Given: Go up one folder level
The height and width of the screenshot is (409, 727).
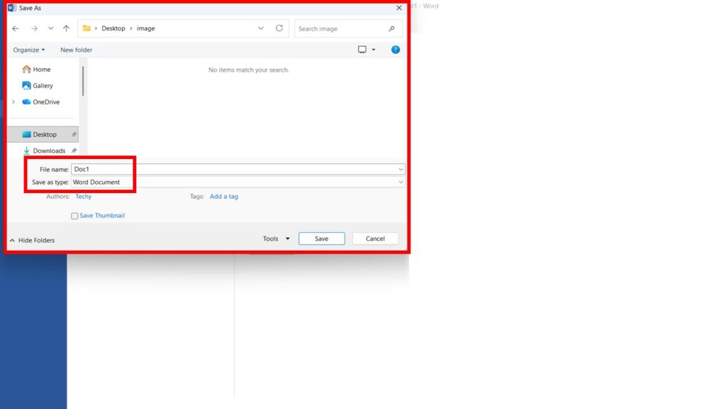Looking at the screenshot, I should pyautogui.click(x=66, y=28).
